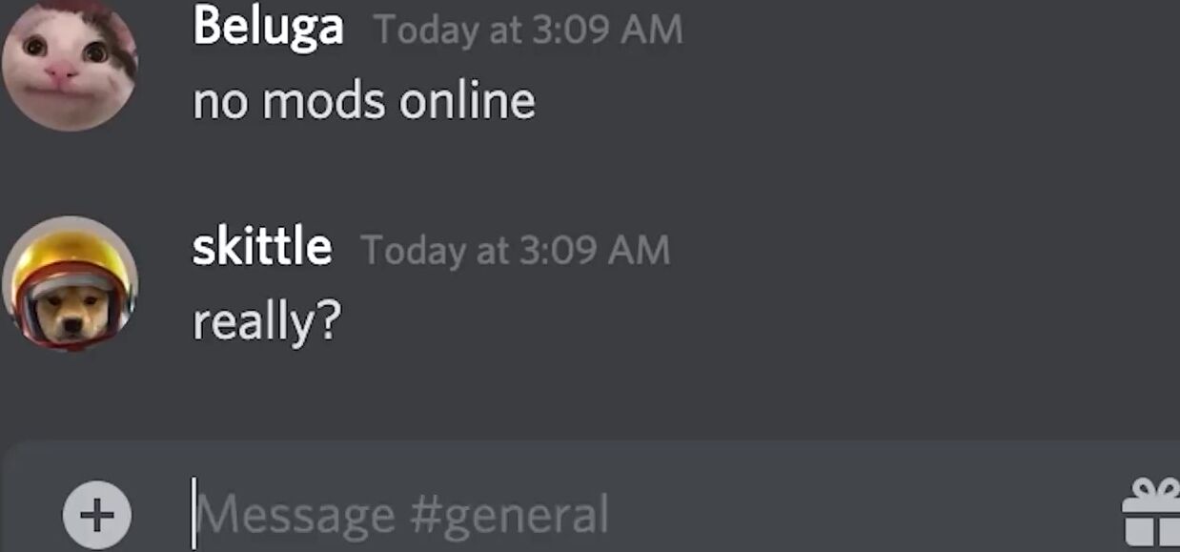1180x552 pixels.
Task: Click skittle's 'Today at 3:09 AM' timestamp
Action: pyautogui.click(x=516, y=251)
